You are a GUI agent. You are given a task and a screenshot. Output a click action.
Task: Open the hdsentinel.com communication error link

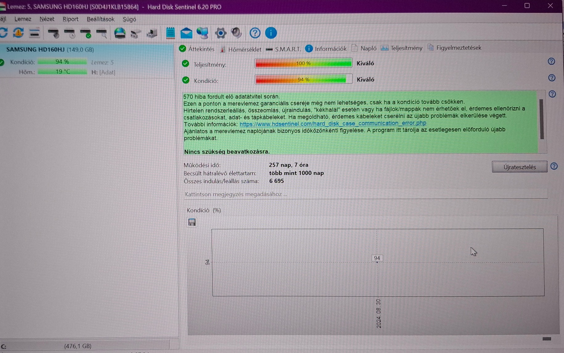point(333,123)
